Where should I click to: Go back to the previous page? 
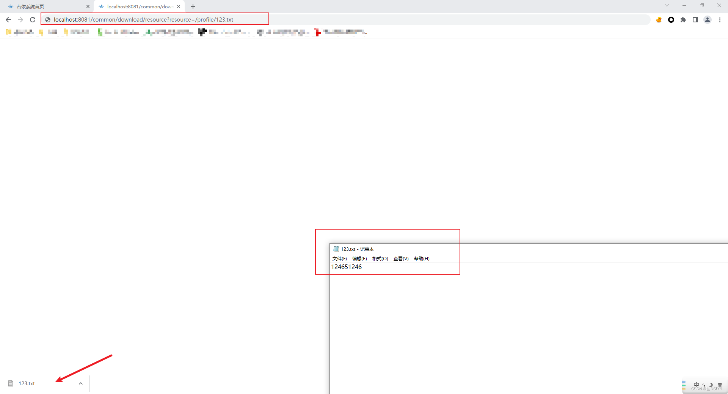pos(8,20)
